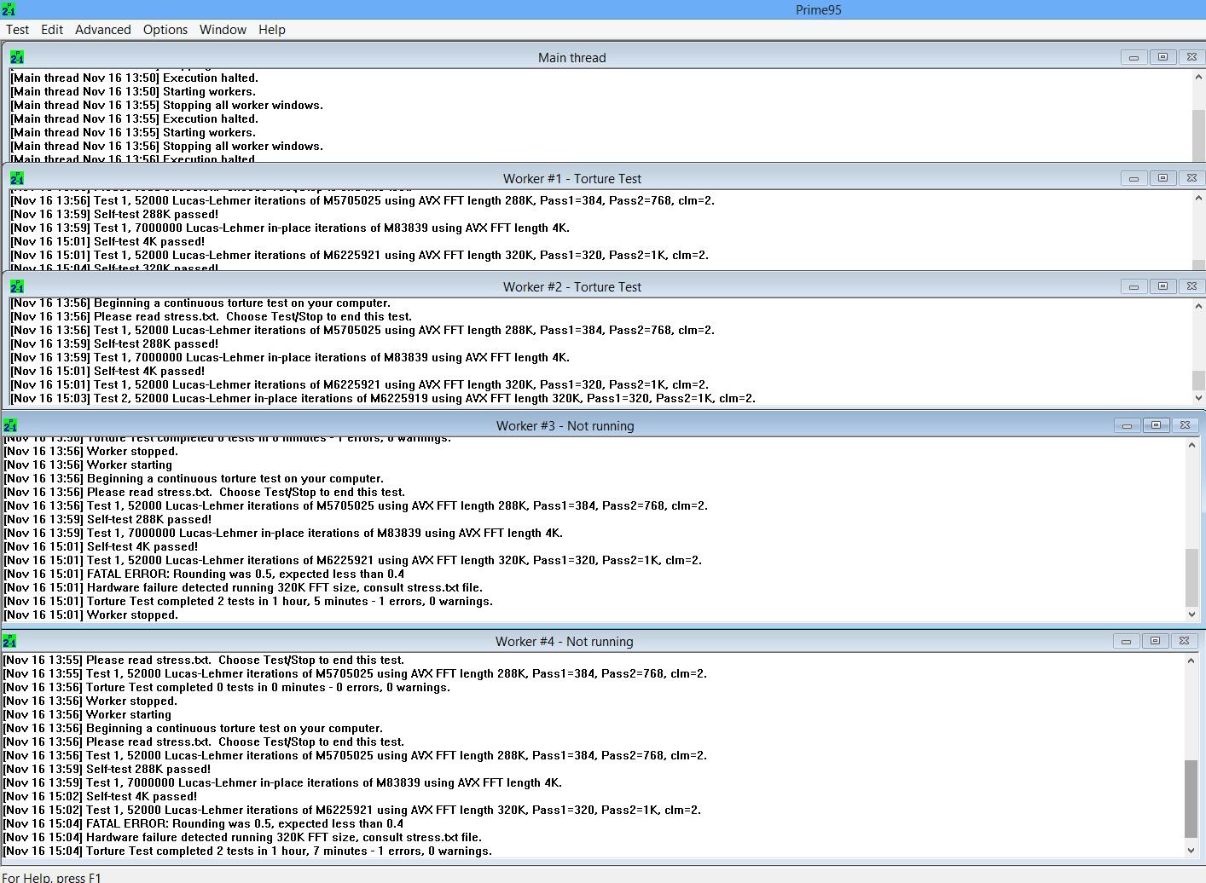Maximize the Worker #4 Not running window
Image resolution: width=1206 pixels, height=883 pixels.
coord(1155,641)
